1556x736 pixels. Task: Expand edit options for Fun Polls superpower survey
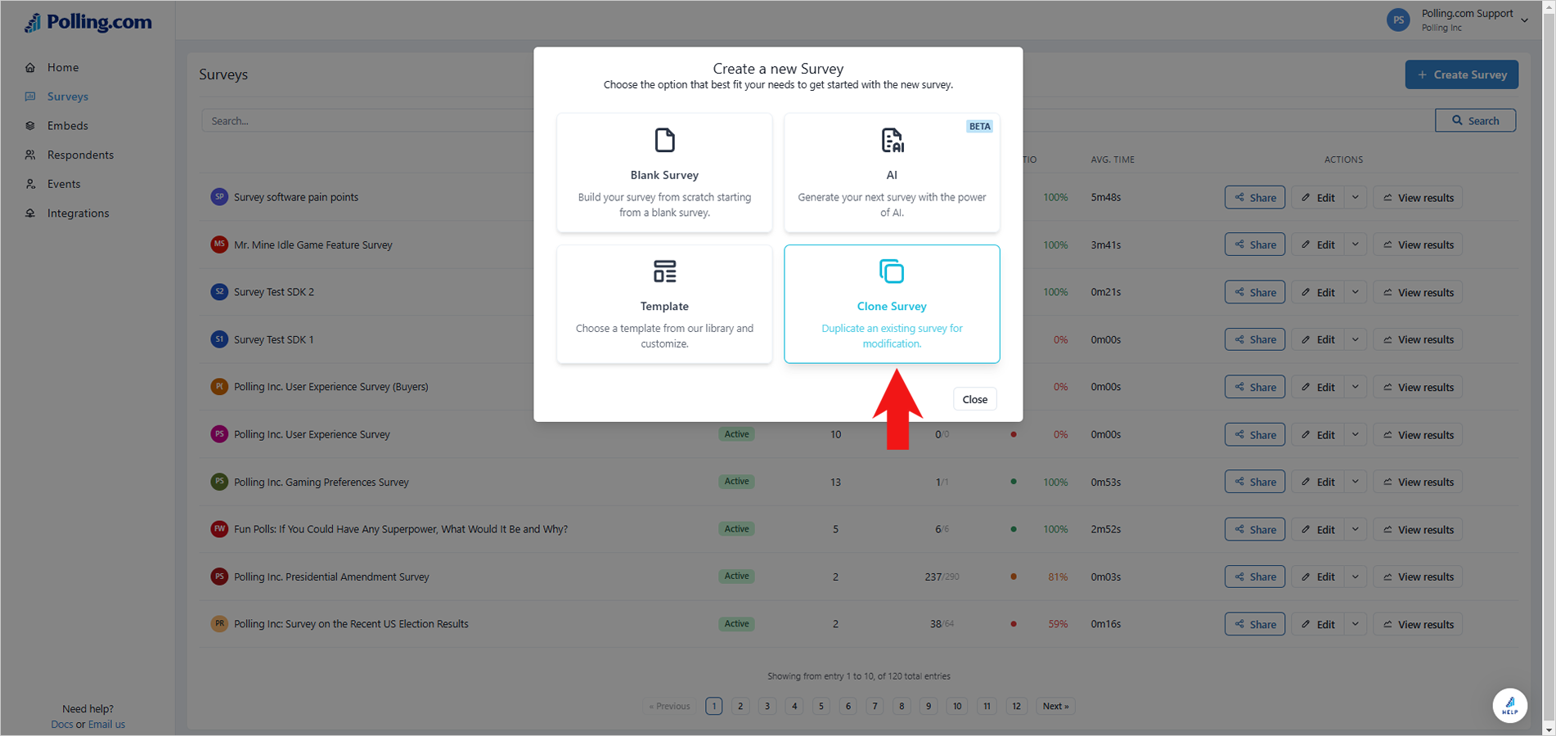(1356, 529)
